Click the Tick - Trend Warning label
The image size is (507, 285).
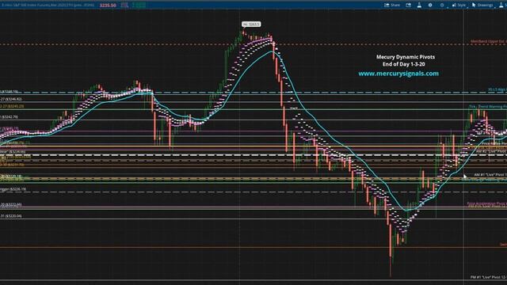coord(488,106)
